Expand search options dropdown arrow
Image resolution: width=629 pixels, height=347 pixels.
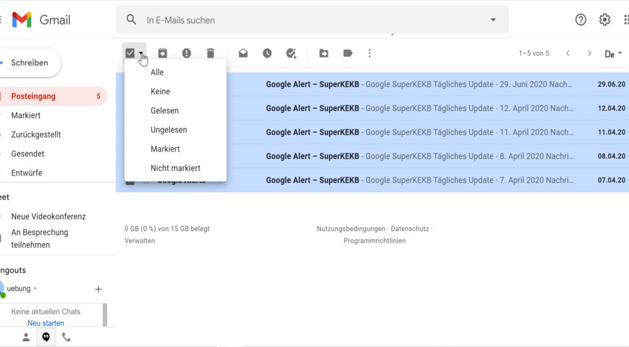493,19
